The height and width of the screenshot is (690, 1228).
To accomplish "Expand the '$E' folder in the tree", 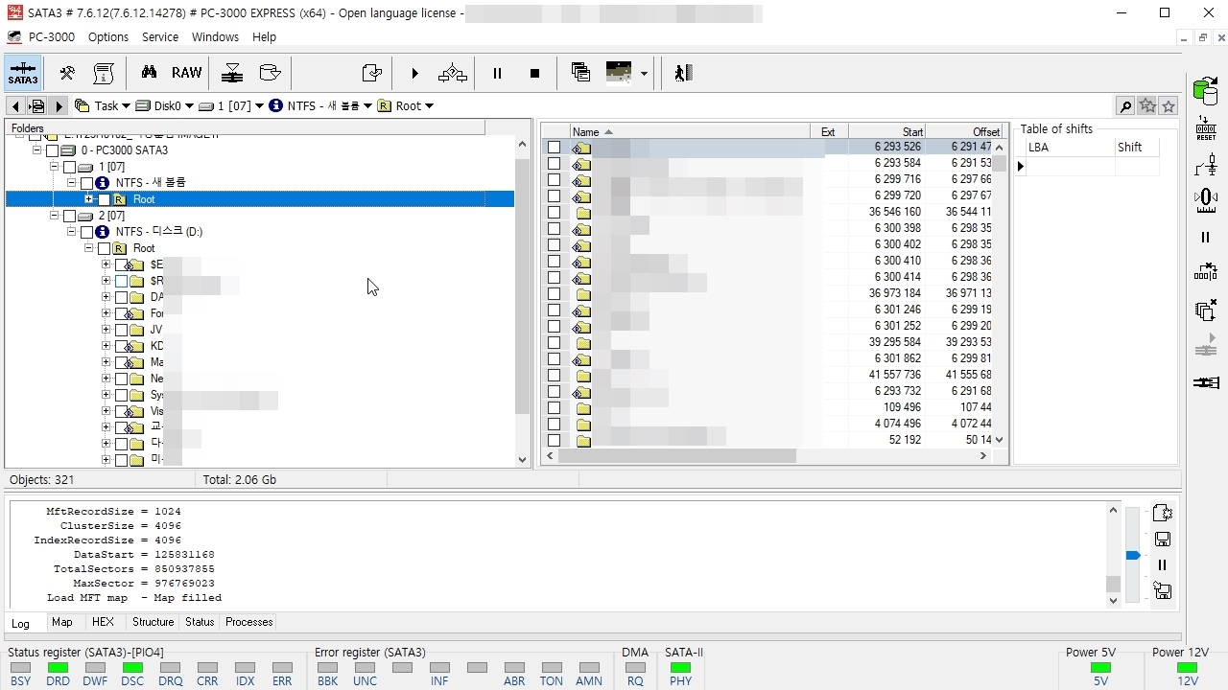I will (x=106, y=264).
